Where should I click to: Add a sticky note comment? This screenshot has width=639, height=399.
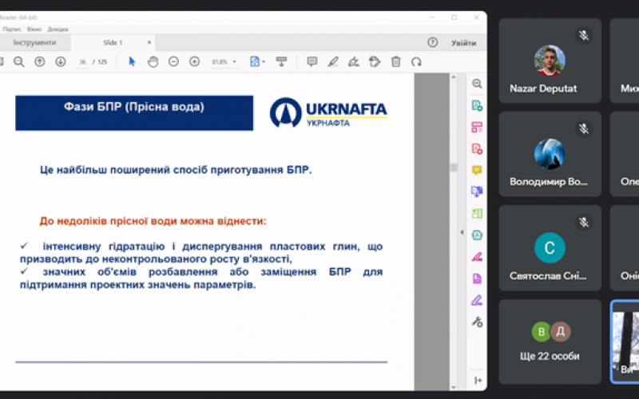click(312, 62)
